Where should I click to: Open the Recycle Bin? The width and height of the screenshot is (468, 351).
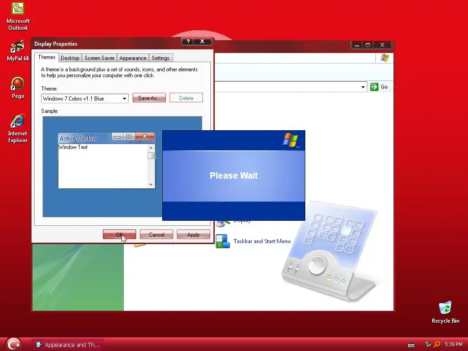coord(445,312)
